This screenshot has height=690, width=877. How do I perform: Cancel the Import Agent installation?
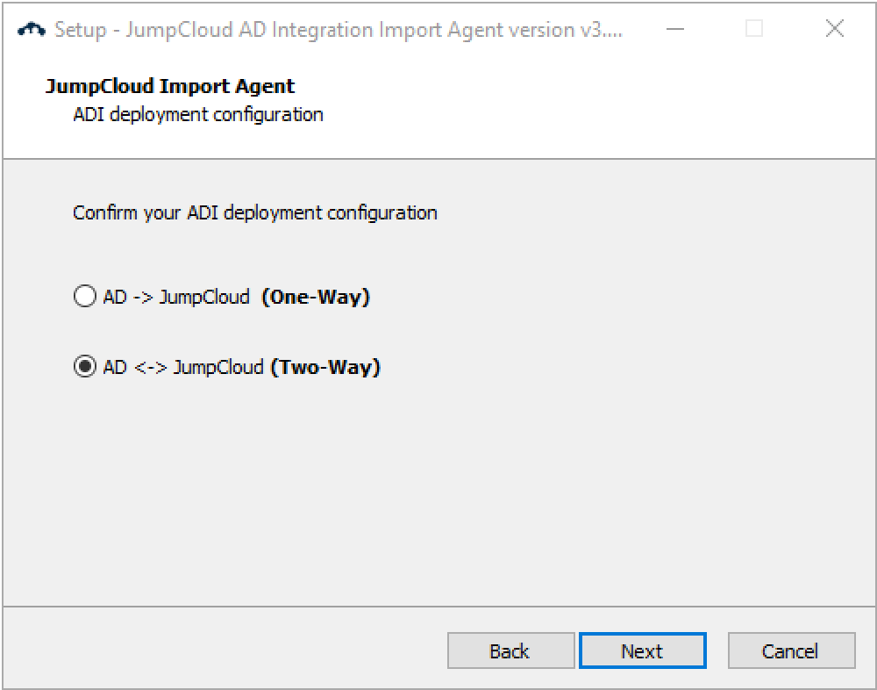point(791,651)
